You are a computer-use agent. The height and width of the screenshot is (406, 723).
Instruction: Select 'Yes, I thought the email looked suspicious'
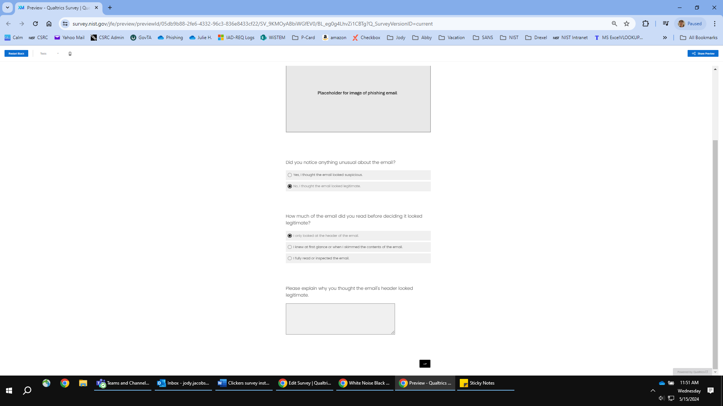(290, 175)
